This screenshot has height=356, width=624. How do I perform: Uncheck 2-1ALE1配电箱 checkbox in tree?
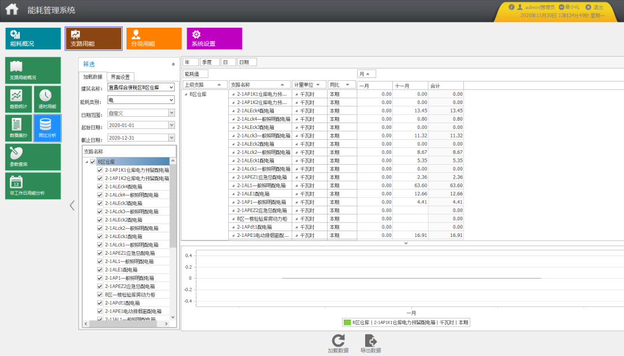[100, 269]
